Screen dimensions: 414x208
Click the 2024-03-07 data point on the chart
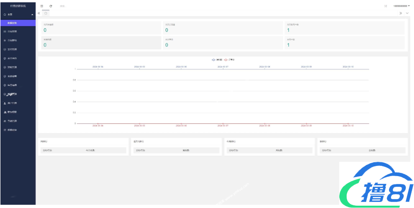pyautogui.click(x=223, y=123)
